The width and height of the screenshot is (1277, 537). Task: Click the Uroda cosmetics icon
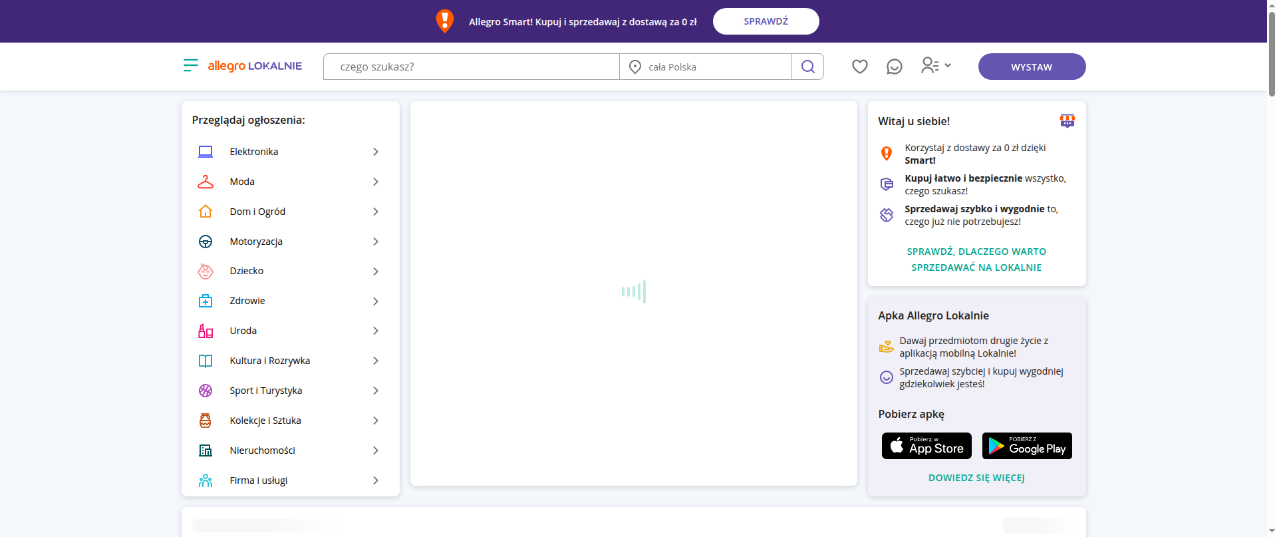pyautogui.click(x=206, y=331)
